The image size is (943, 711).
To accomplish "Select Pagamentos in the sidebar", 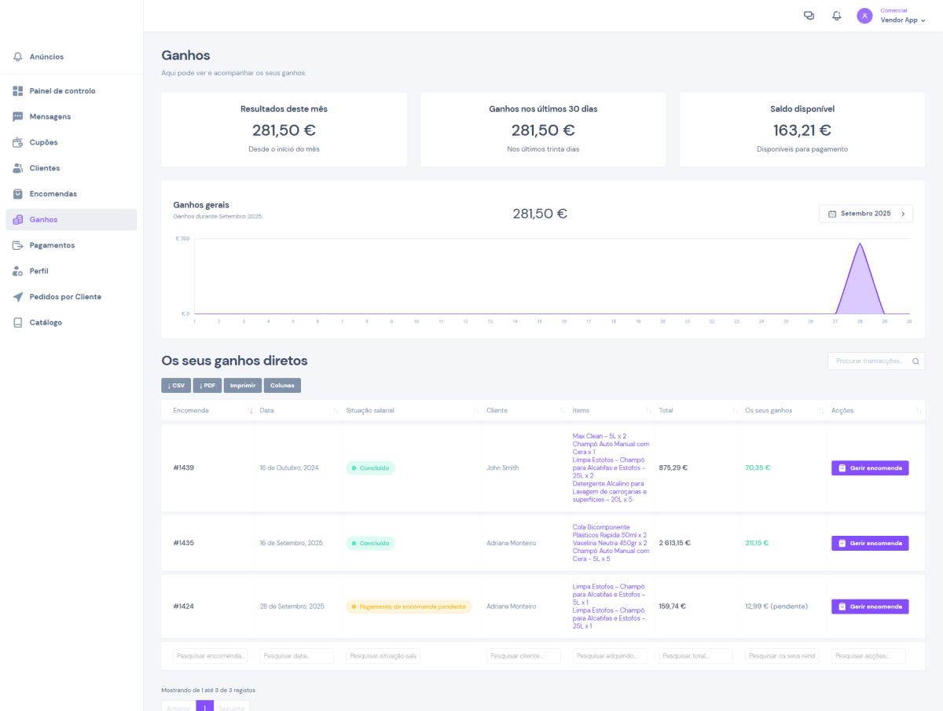I will tap(51, 244).
